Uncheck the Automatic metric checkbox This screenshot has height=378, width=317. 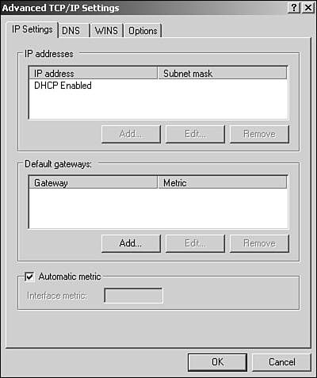(x=29, y=277)
